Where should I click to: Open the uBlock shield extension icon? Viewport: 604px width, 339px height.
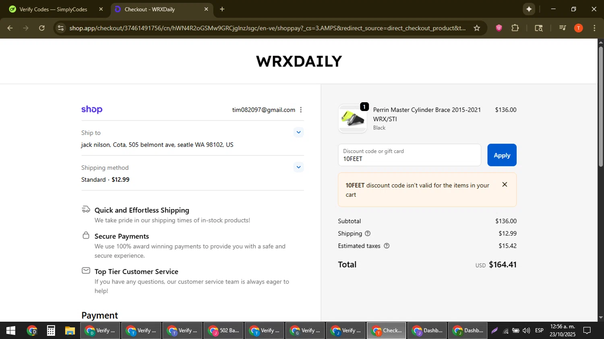(x=499, y=28)
